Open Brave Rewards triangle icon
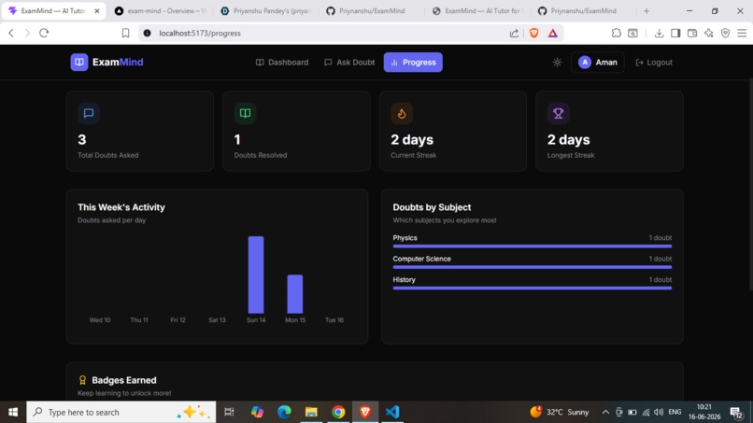Image resolution: width=753 pixels, height=423 pixels. click(x=553, y=33)
